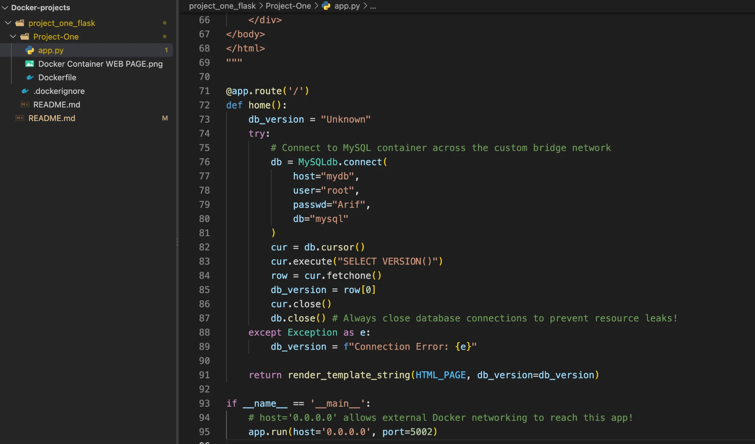Collapse the Docker-projects root section
The height and width of the screenshot is (444, 755).
[5, 7]
